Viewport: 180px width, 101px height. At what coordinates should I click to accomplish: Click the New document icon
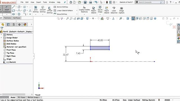74,2
